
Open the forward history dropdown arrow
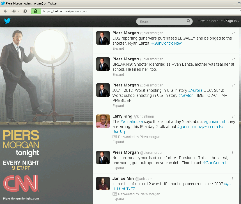[19, 11]
